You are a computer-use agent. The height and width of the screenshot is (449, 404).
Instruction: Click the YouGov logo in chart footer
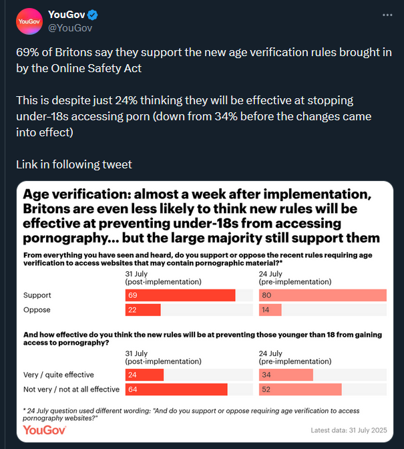[44, 430]
